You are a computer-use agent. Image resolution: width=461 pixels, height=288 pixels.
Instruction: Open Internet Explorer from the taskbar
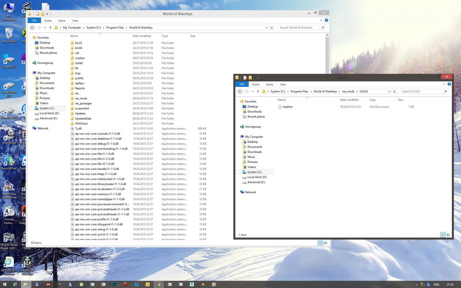click(15, 285)
